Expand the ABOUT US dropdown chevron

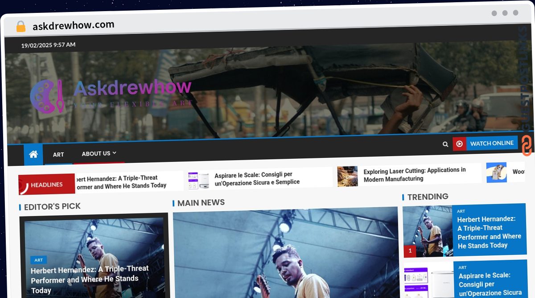pos(115,153)
